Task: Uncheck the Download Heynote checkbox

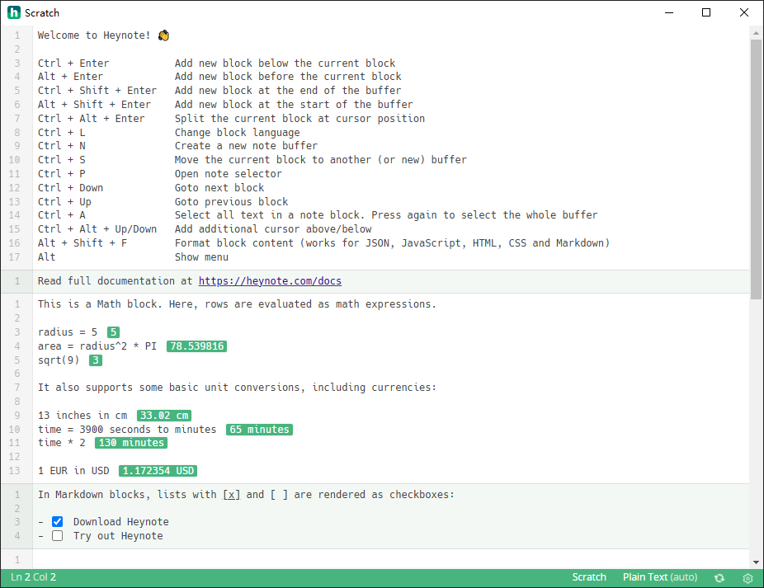Action: click(x=58, y=522)
